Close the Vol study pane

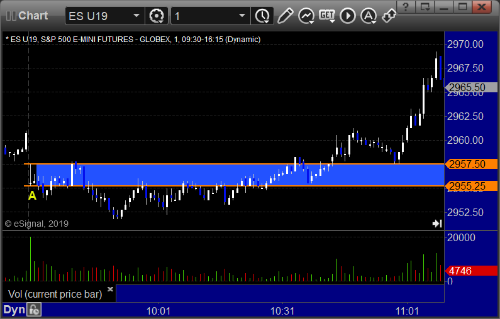(110, 289)
